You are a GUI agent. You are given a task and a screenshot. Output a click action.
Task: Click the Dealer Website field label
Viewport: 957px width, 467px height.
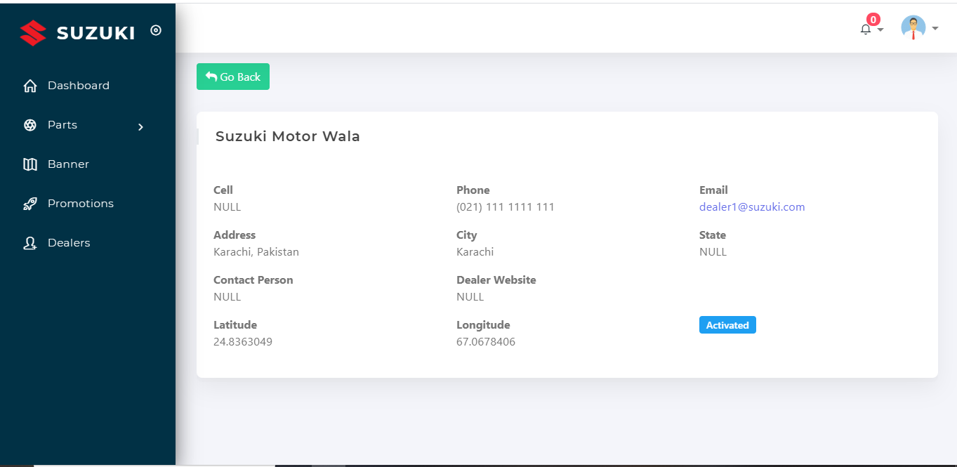[x=496, y=280]
